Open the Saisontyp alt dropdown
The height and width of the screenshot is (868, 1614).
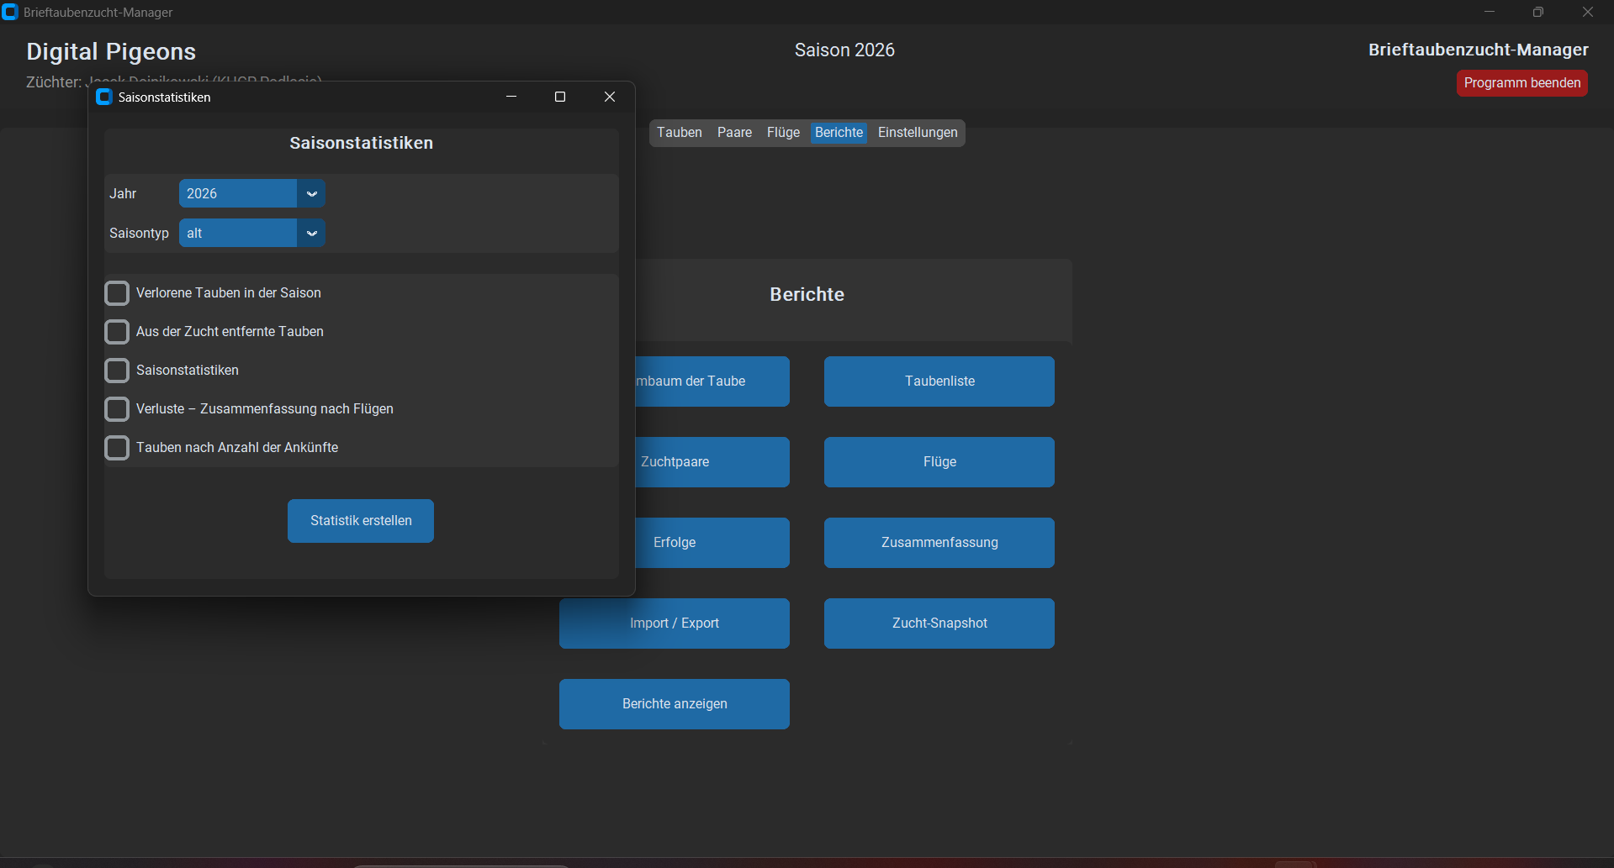[251, 233]
